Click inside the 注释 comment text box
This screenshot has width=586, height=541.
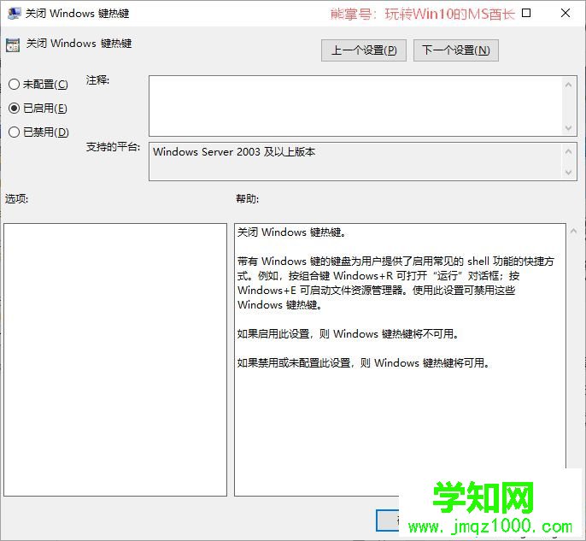tap(355, 106)
